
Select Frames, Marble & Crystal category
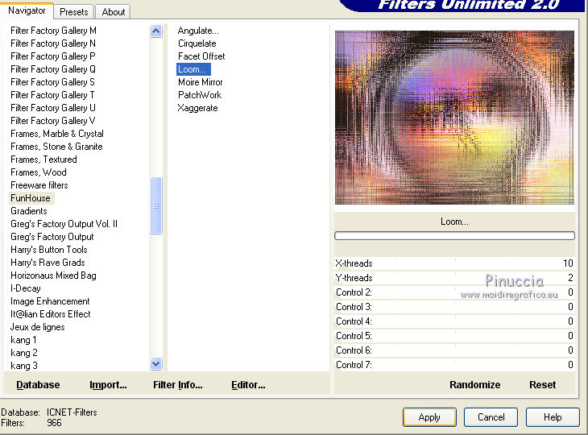[x=57, y=134]
